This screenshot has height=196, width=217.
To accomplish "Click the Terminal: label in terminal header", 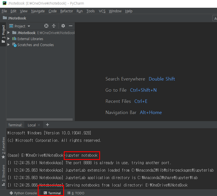I will [15, 125].
